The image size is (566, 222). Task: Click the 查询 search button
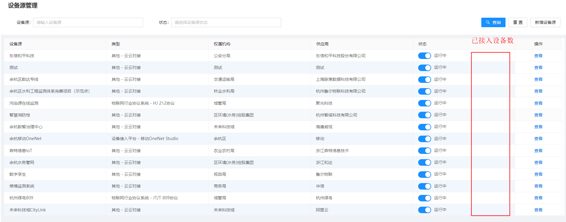[493, 22]
